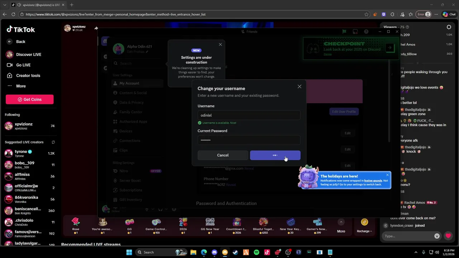Open the emoji picker in chat input
The height and width of the screenshot is (258, 459).
pos(437,236)
